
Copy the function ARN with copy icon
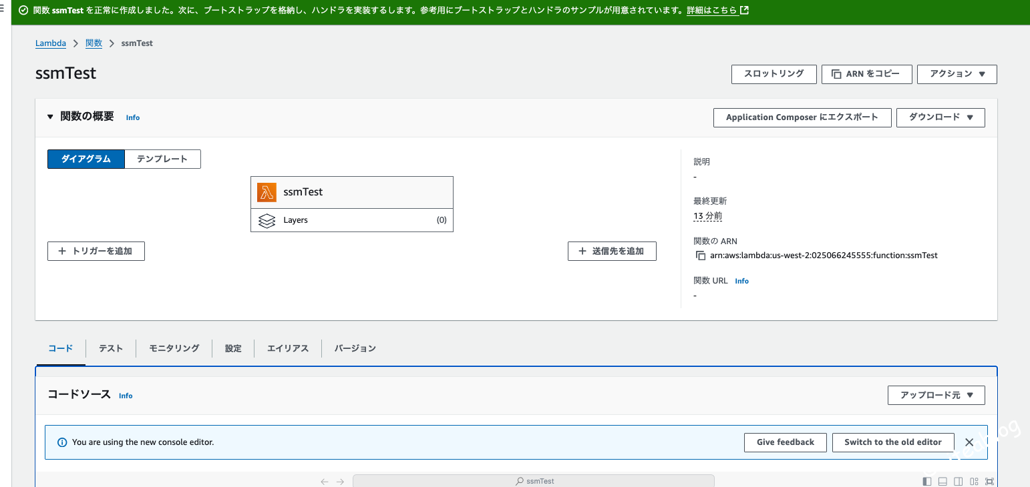(700, 256)
